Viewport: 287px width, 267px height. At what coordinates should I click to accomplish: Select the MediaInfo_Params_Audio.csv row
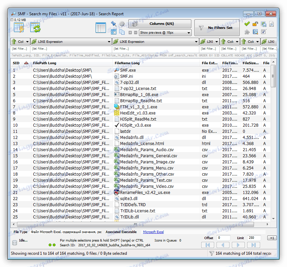click(x=140, y=149)
